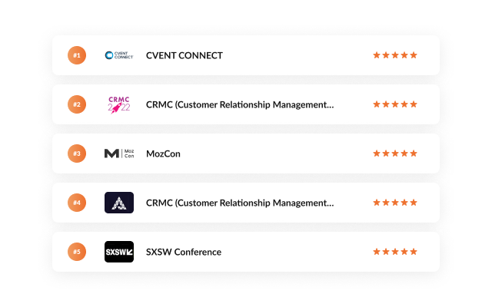Click the orange #3 rank badge
The height and width of the screenshot is (307, 492).
pyautogui.click(x=76, y=153)
